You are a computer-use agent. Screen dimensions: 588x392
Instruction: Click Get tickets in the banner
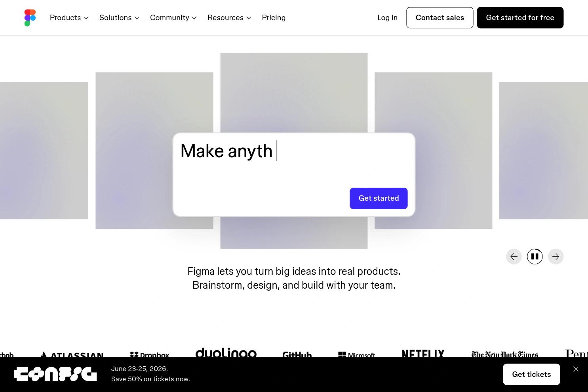point(531,375)
